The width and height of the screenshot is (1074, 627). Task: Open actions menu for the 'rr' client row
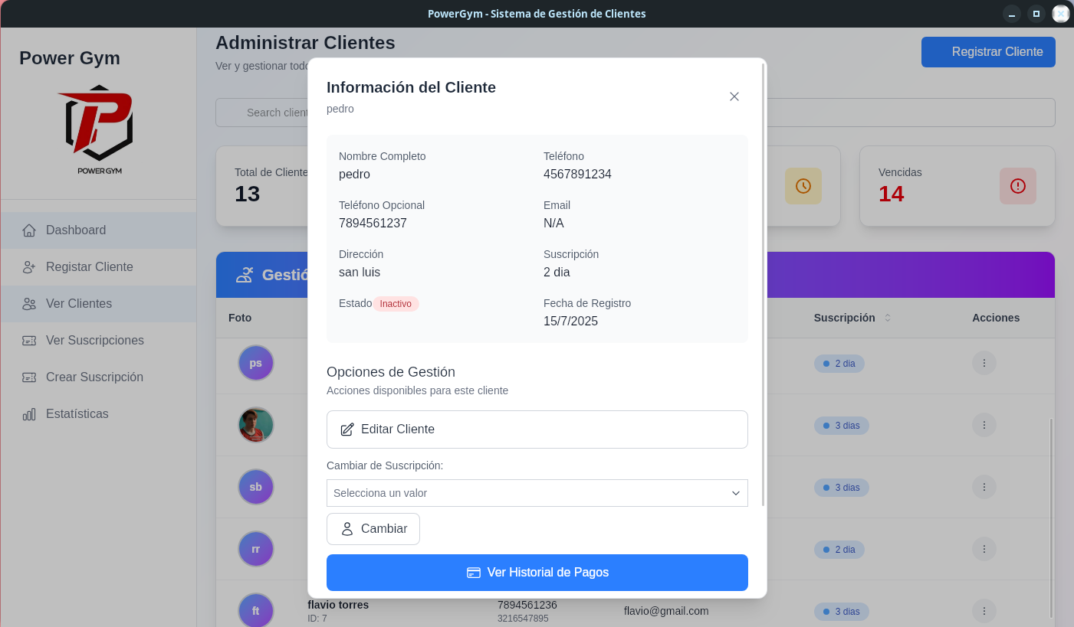point(984,549)
